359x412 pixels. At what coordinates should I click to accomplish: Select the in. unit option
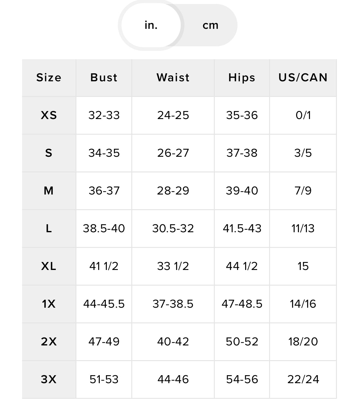(x=151, y=25)
